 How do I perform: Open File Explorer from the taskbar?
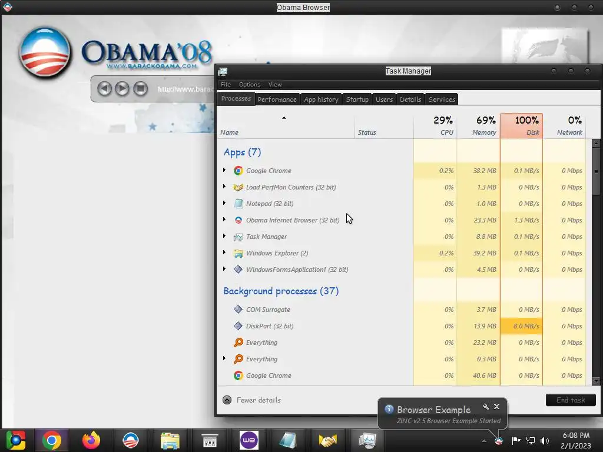point(170,440)
